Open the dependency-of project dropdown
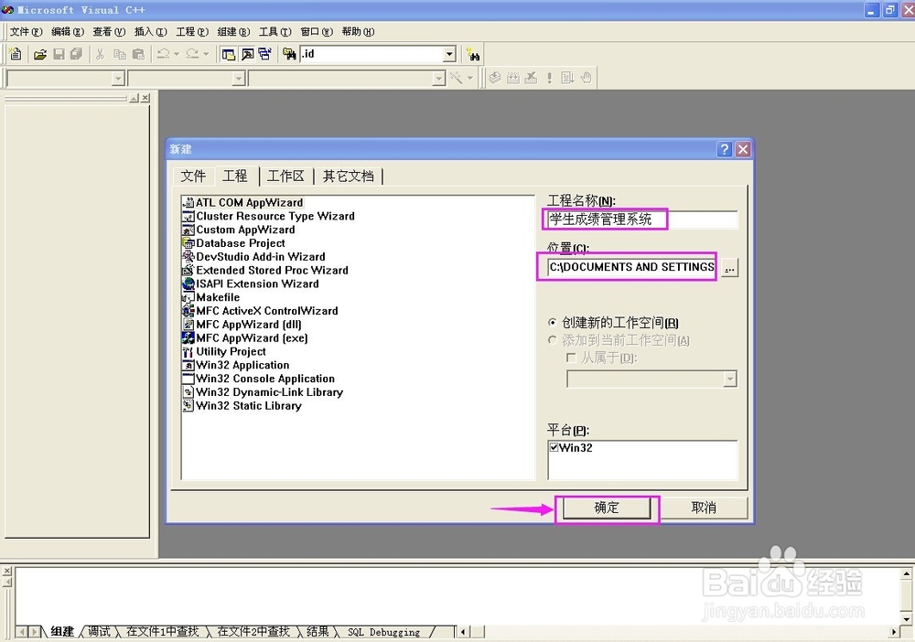The image size is (915, 642). (729, 379)
